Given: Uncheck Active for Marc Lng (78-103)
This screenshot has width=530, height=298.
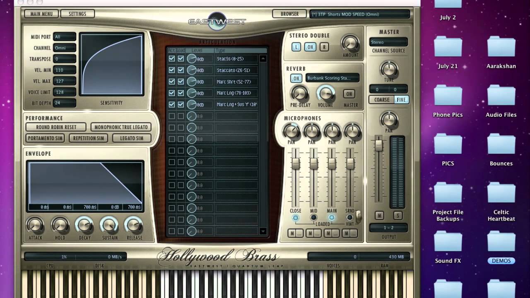Looking at the screenshot, I should click(x=172, y=93).
